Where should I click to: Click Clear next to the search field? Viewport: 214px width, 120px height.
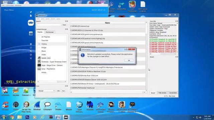[64, 25]
